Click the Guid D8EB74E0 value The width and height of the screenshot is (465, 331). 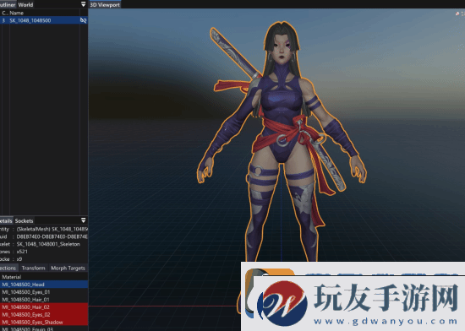click(52, 236)
